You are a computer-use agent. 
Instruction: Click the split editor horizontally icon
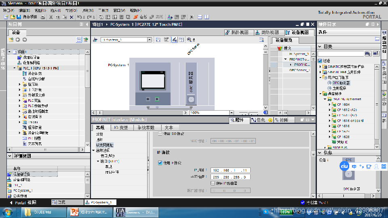click(x=200, y=17)
